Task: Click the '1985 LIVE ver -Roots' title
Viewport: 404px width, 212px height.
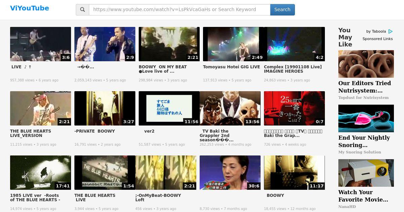Action: (35, 198)
